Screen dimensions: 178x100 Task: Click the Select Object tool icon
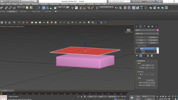[27, 8]
